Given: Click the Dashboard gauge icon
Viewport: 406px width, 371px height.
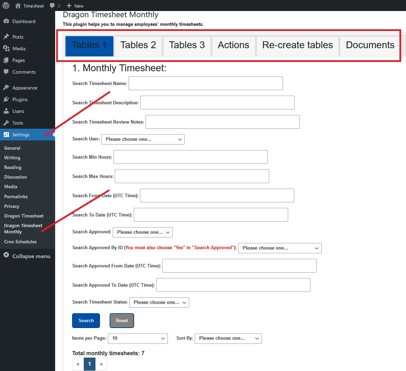Looking at the screenshot, I should [x=6, y=21].
